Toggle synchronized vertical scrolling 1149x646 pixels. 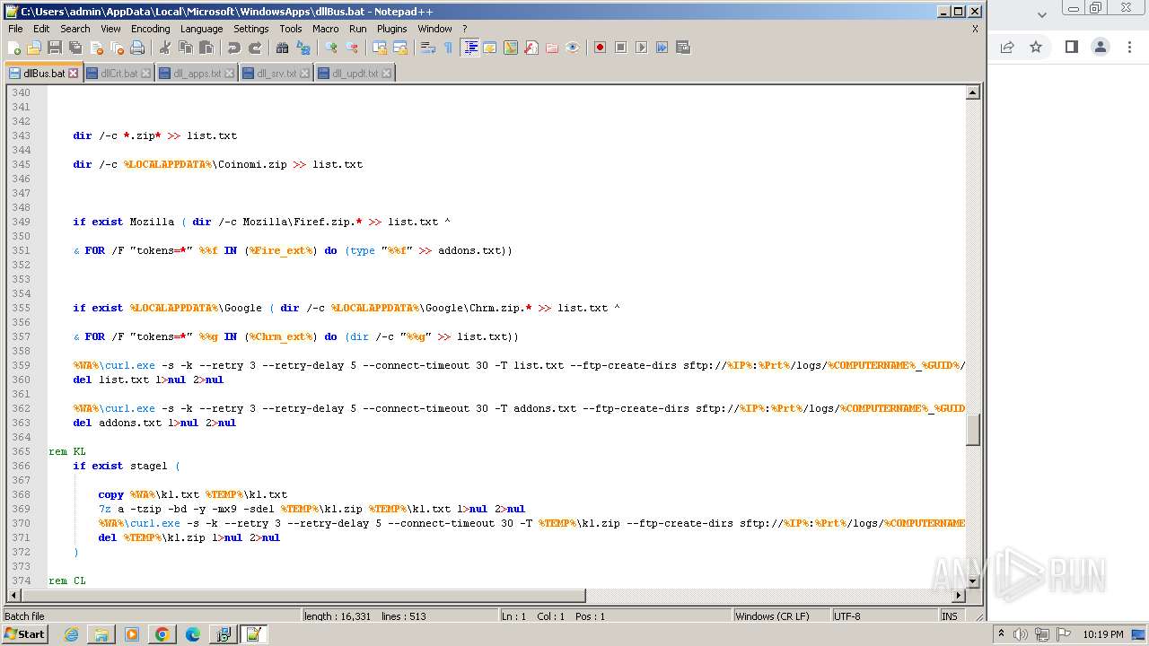[380, 48]
